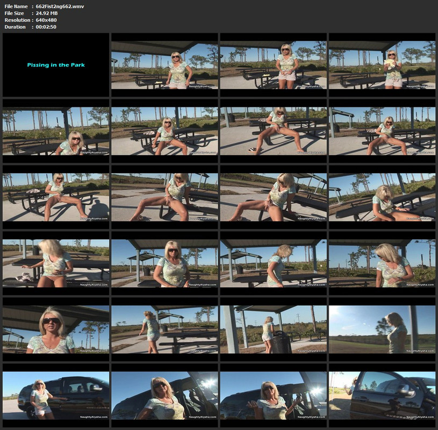
Task: Open the close-up face with sunglasses thumbnail
Action: (56, 329)
